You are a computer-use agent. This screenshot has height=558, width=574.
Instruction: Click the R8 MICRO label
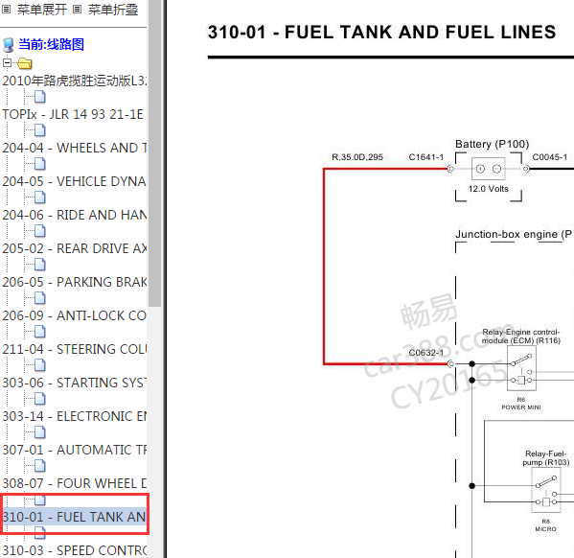545,525
